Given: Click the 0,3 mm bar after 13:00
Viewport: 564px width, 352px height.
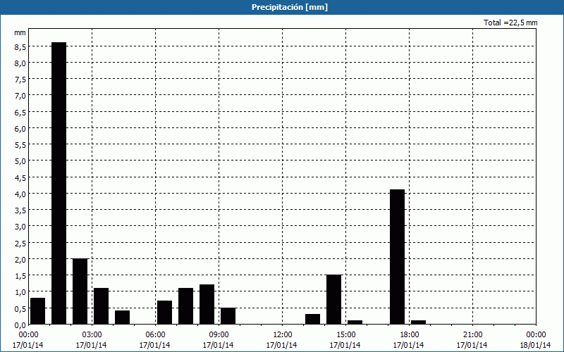Looking at the screenshot, I should (x=312, y=320).
